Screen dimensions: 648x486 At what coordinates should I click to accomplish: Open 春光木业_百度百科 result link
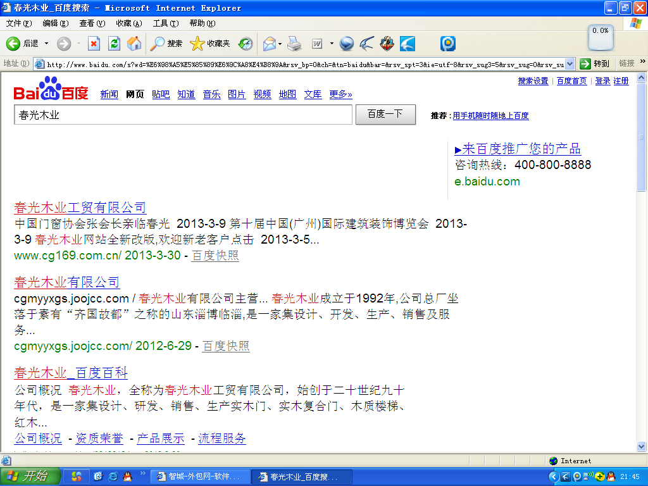pos(71,373)
